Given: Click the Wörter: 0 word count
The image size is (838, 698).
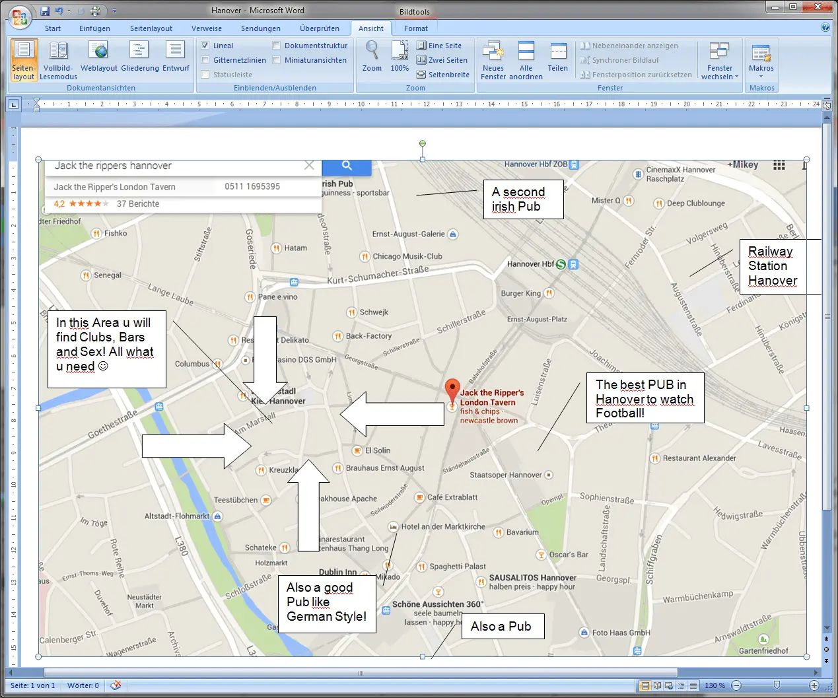Looking at the screenshot, I should pos(83,685).
